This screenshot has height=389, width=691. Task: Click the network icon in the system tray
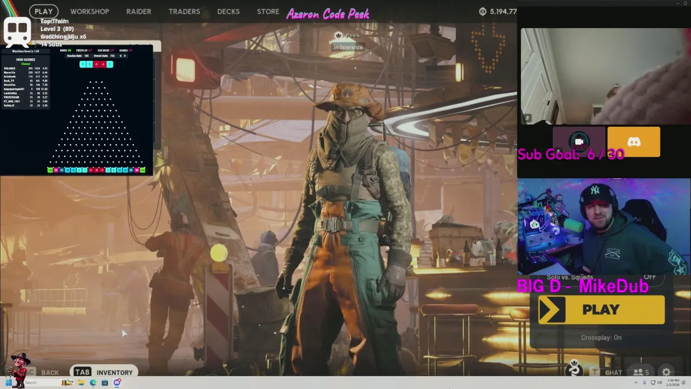(x=653, y=383)
